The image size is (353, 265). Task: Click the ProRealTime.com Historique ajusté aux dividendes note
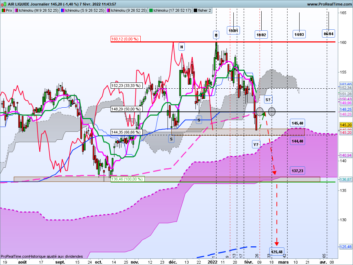42,256
